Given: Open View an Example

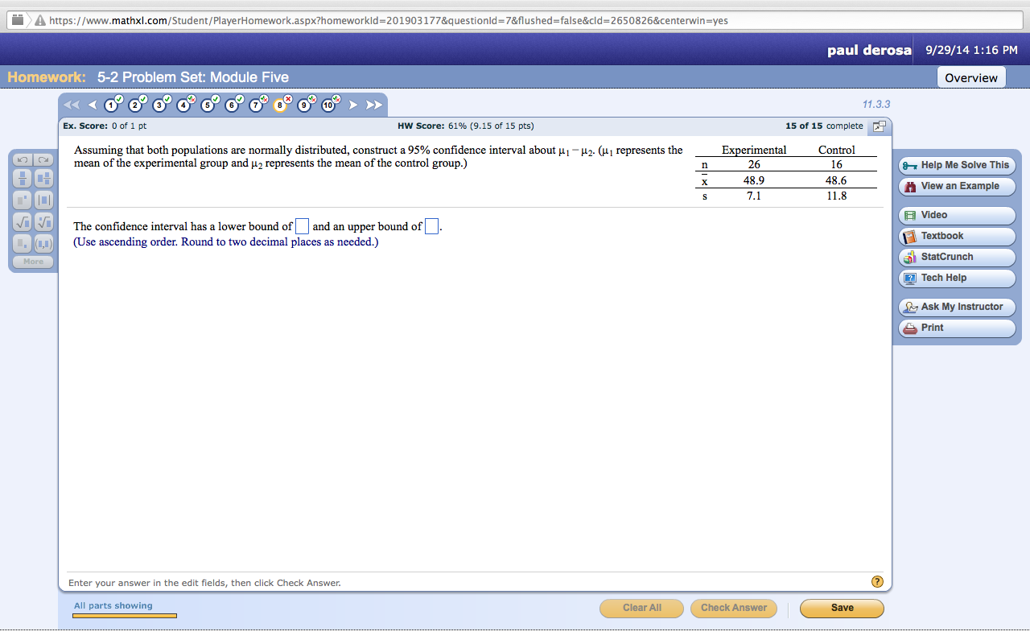Looking at the screenshot, I should (x=957, y=186).
